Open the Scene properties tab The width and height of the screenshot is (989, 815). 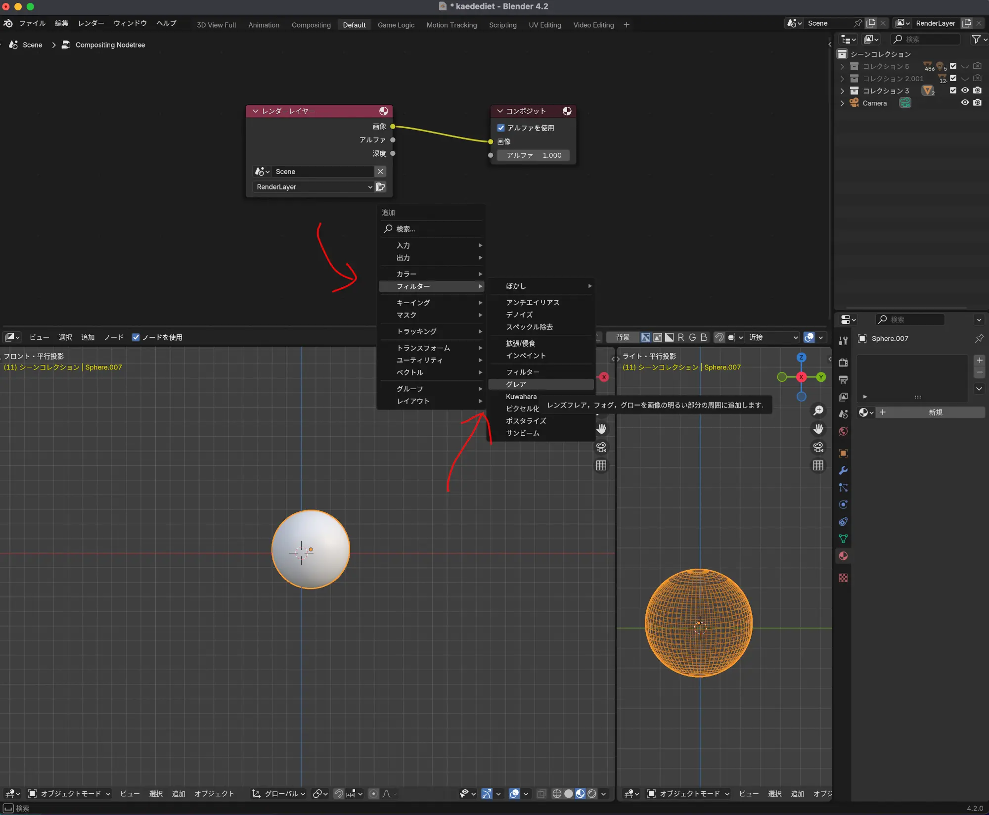843,414
